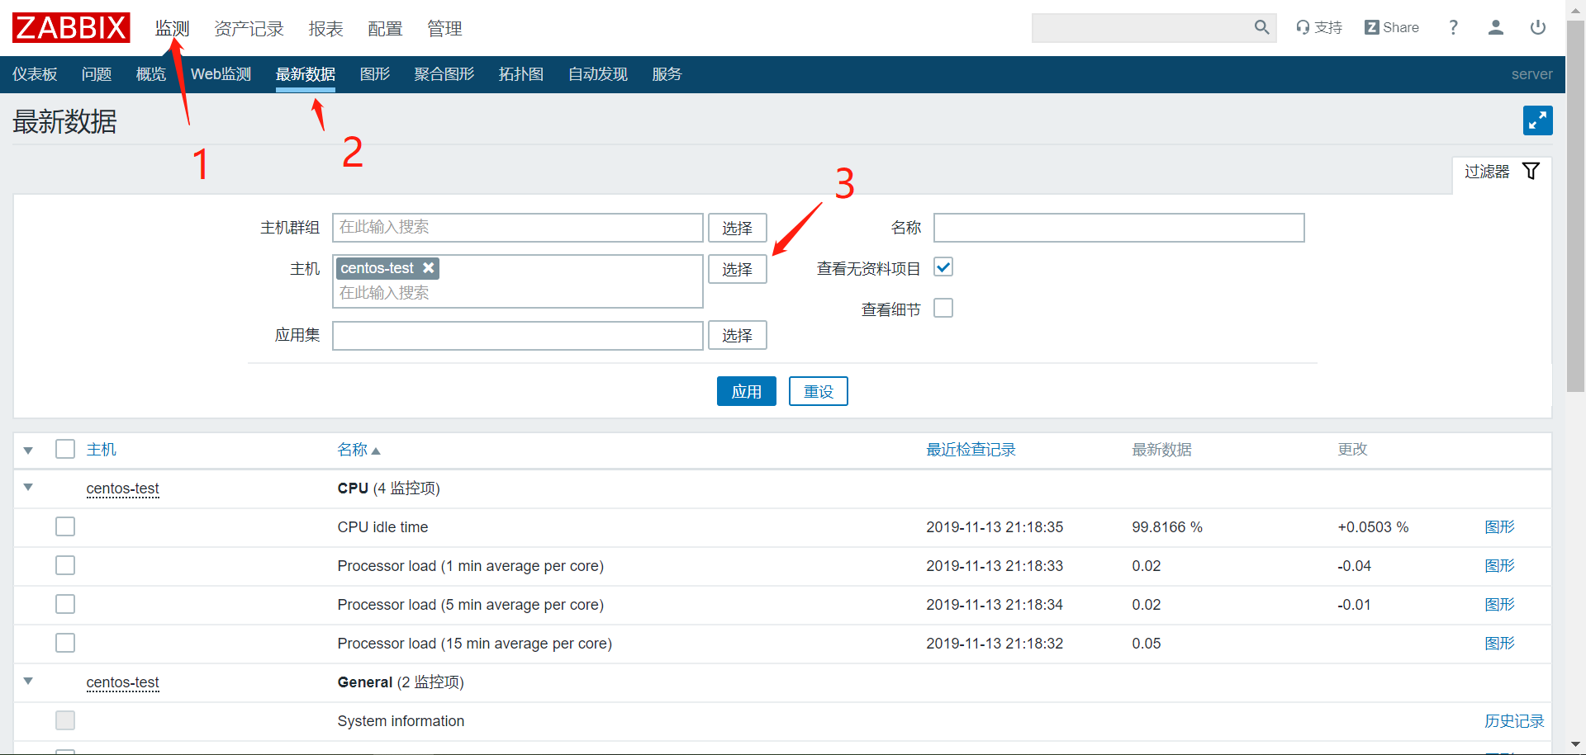Image resolution: width=1586 pixels, height=755 pixels.
Task: Check the select-all header checkbox
Action: tap(65, 449)
